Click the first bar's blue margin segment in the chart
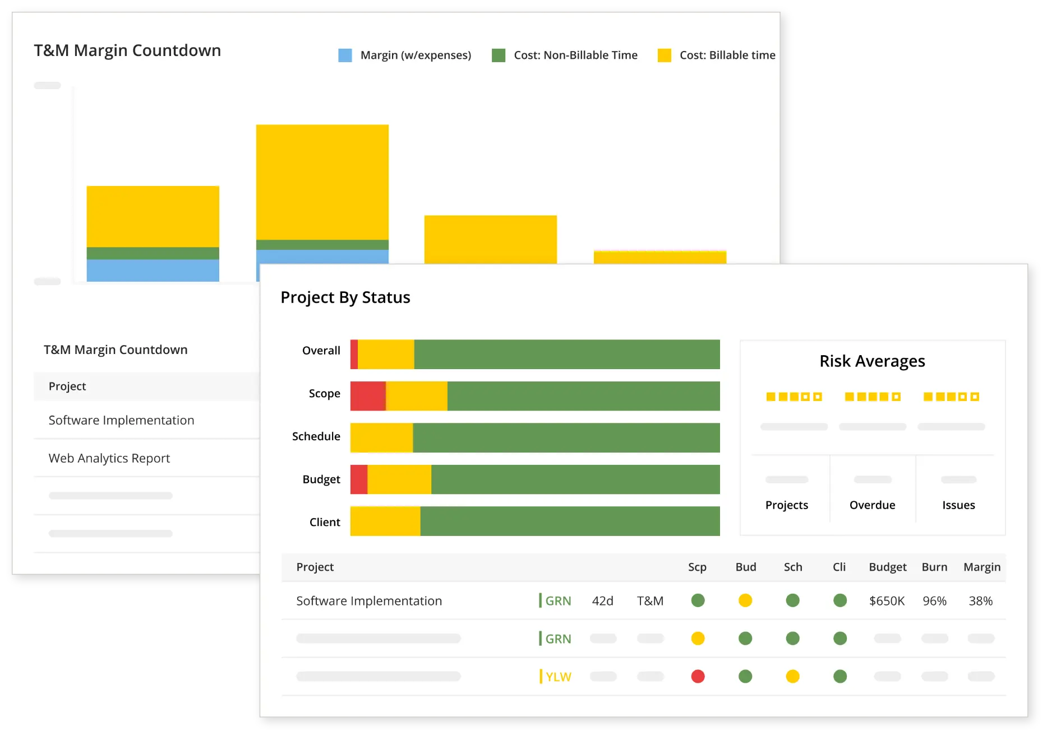 click(x=153, y=271)
